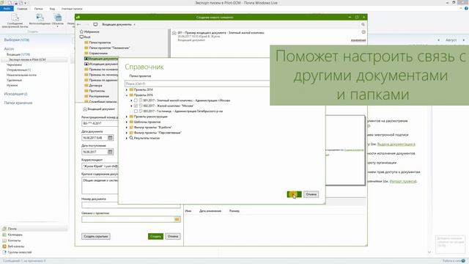Select Избранное with the star icon
The image size is (469, 264).
pyautogui.click(x=89, y=32)
